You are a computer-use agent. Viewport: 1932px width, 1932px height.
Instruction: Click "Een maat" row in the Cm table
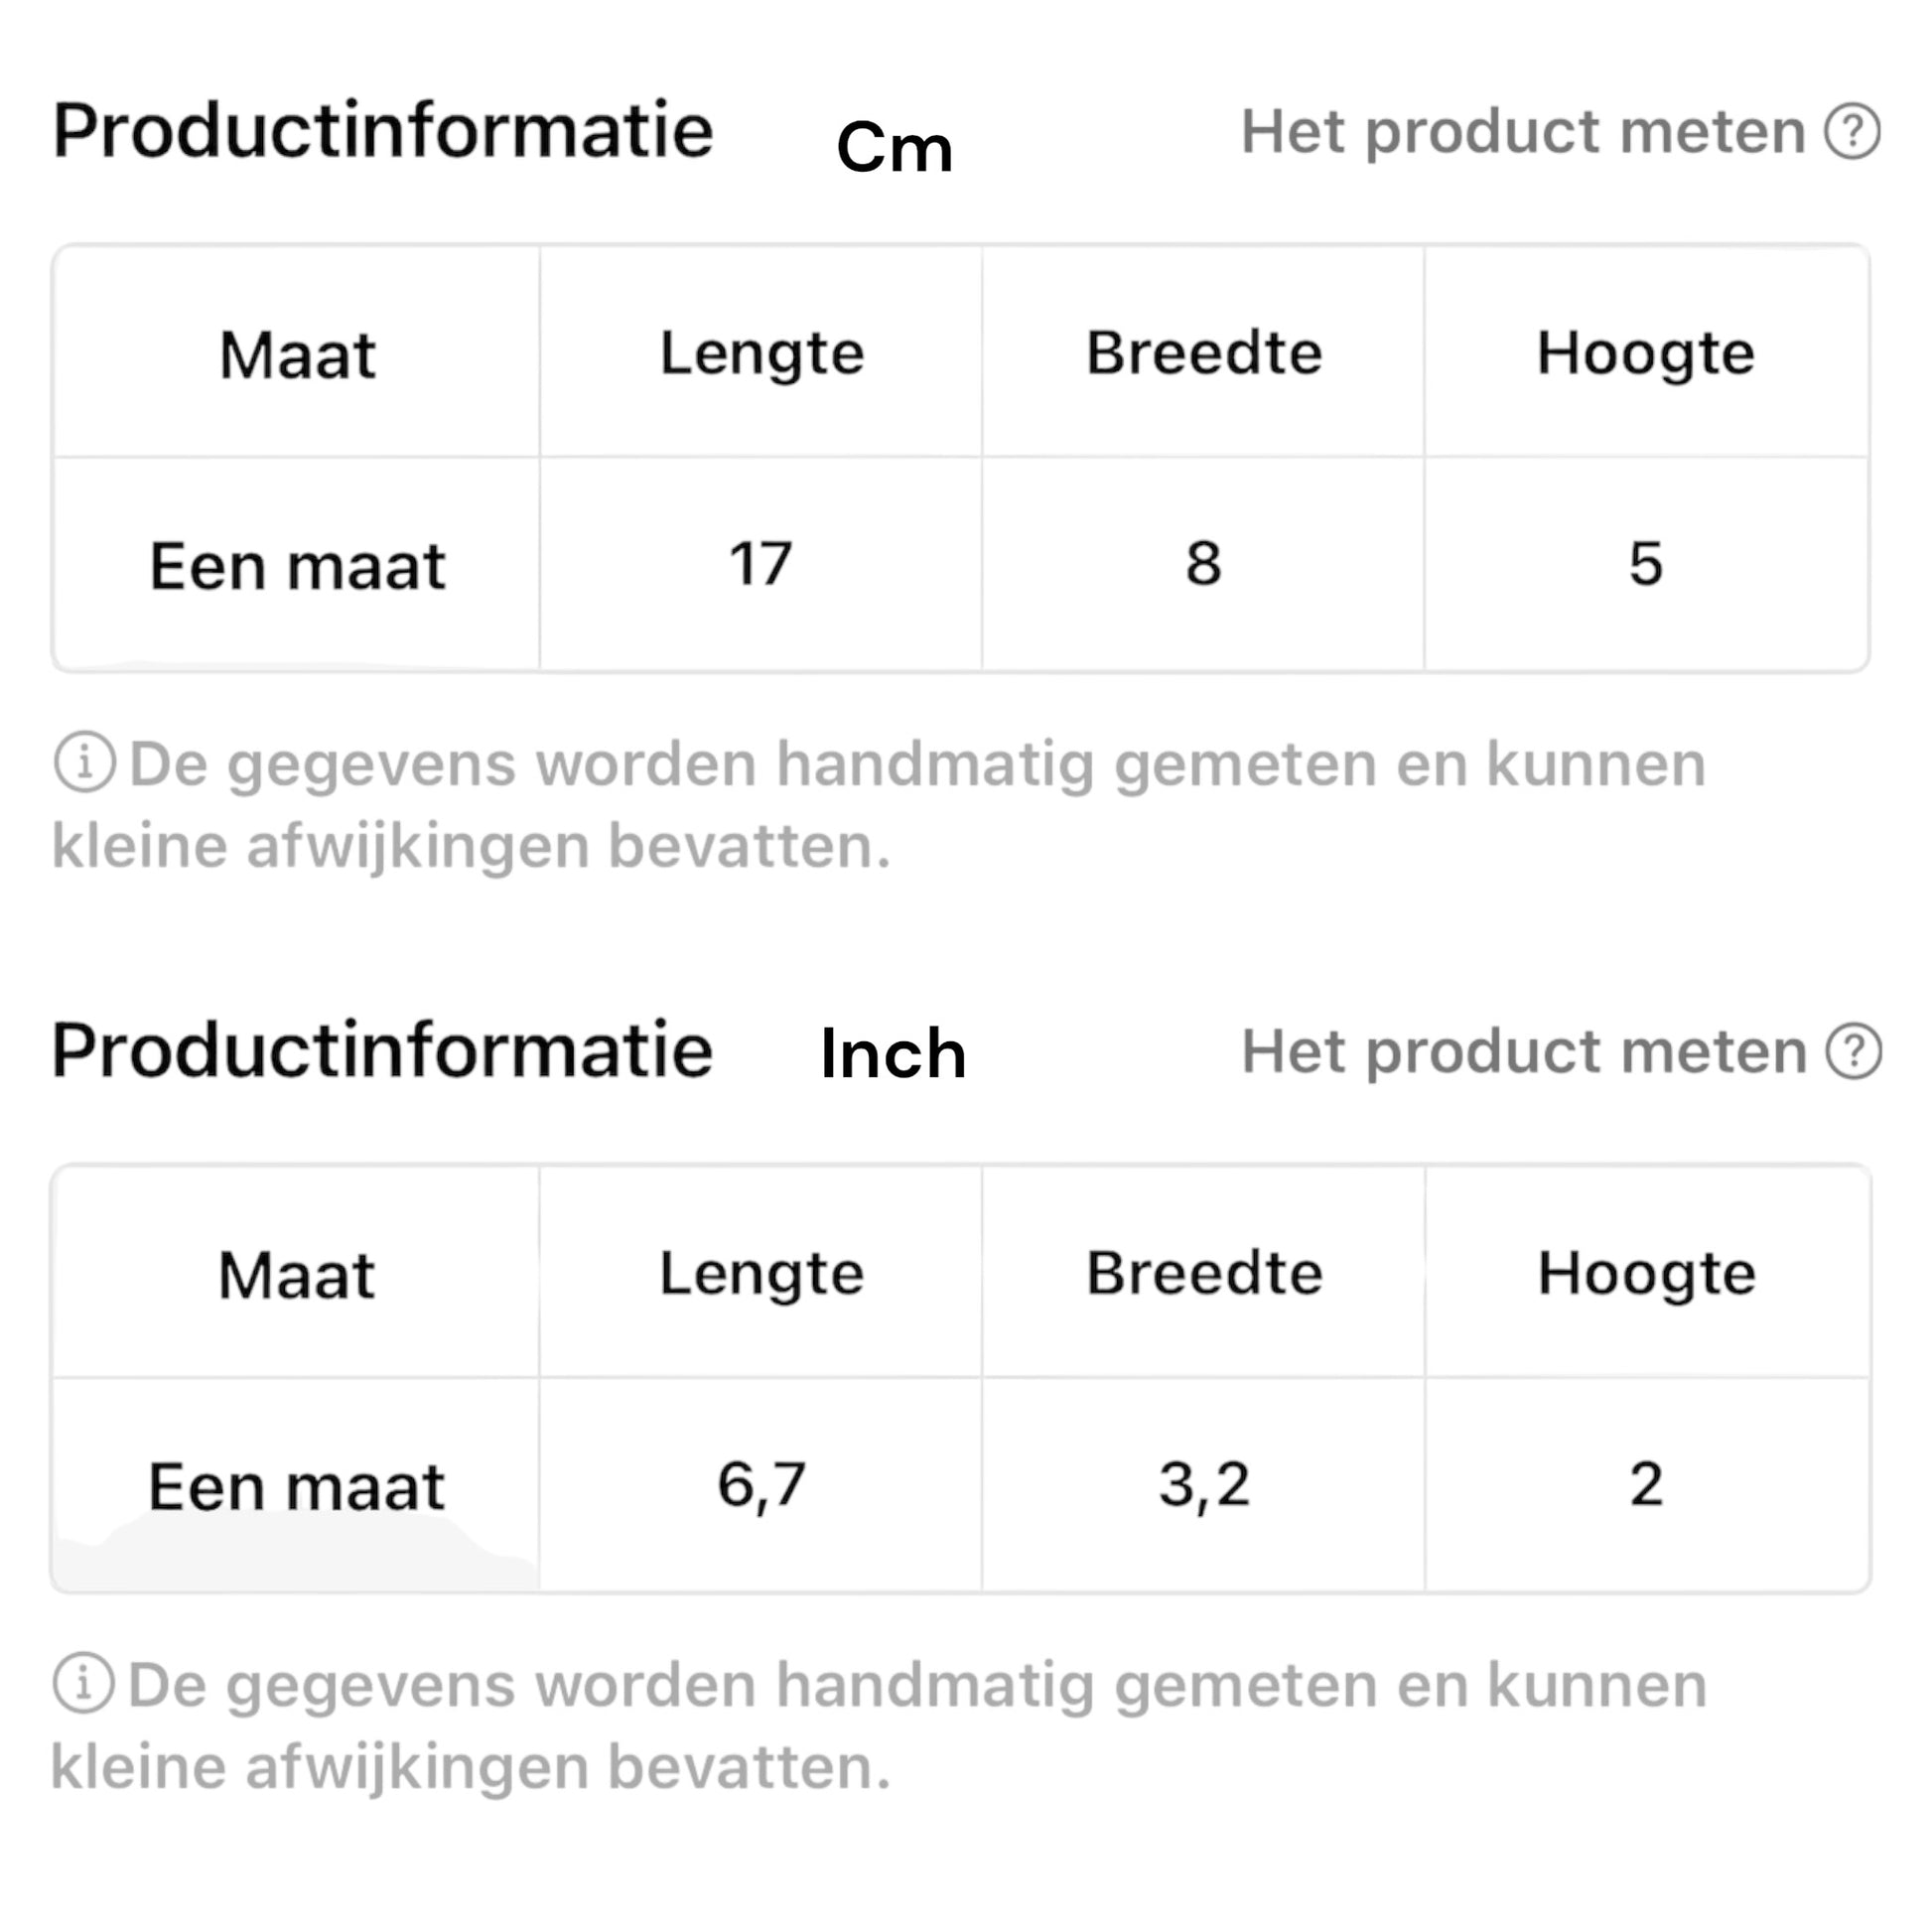point(297,566)
